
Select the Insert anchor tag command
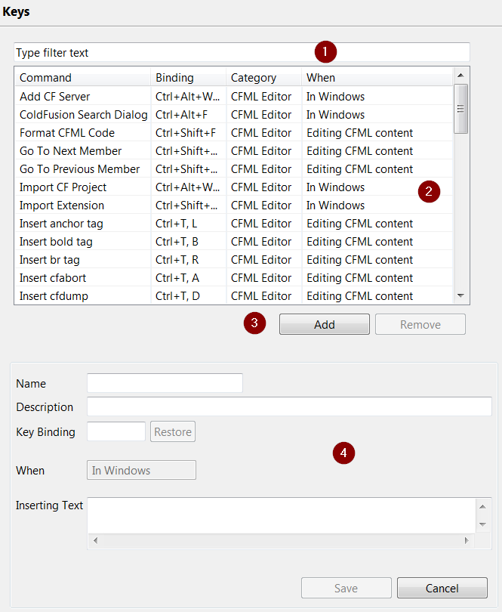pyautogui.click(x=61, y=224)
